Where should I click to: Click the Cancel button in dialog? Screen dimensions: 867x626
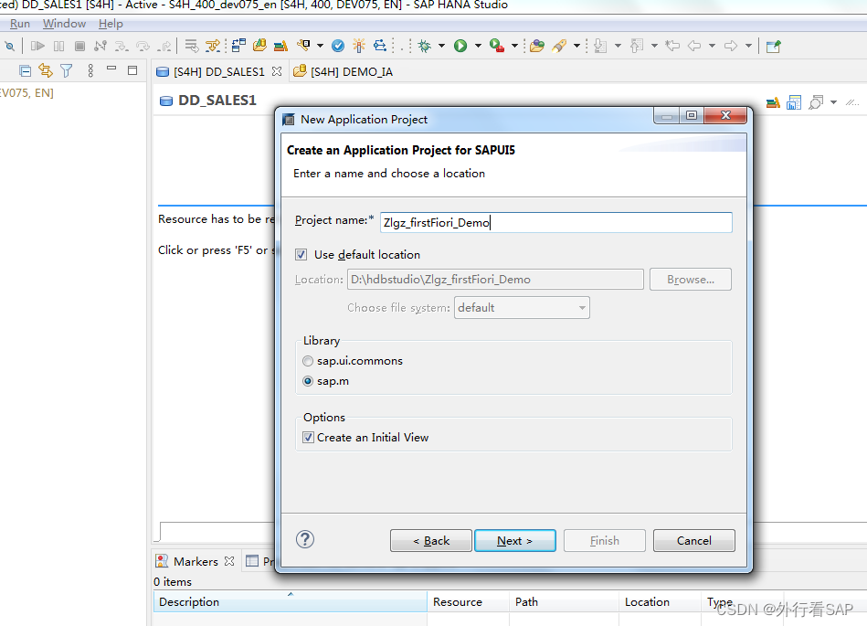[694, 541]
